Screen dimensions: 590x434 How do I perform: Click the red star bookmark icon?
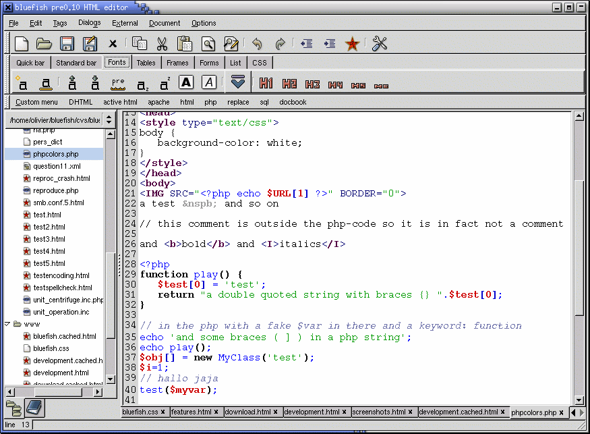(x=352, y=44)
